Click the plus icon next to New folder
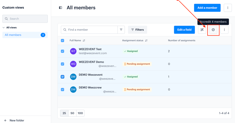The width and height of the screenshot is (235, 123). click(x=5, y=121)
